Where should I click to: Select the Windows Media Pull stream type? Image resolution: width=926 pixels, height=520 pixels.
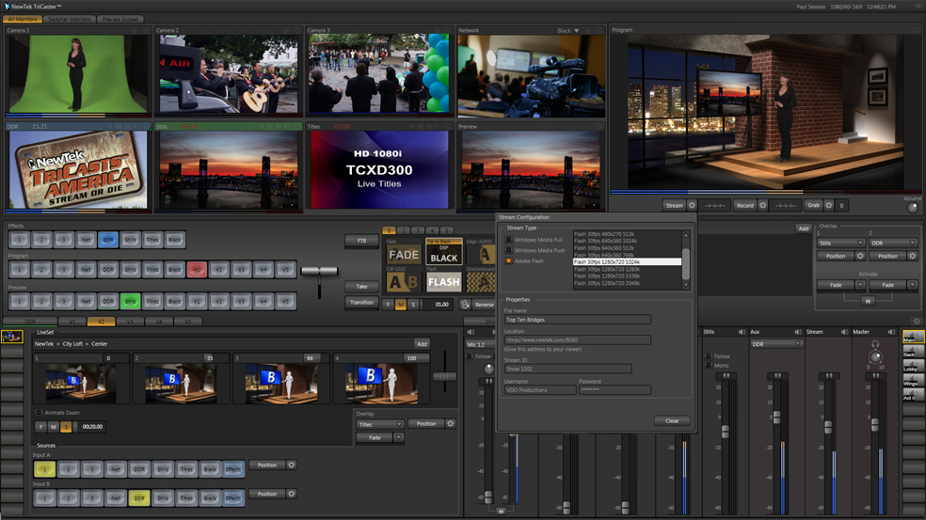coord(509,240)
